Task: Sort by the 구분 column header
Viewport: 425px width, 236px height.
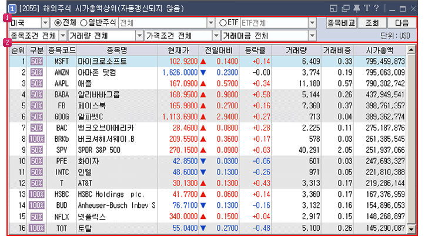Action: click(x=36, y=50)
